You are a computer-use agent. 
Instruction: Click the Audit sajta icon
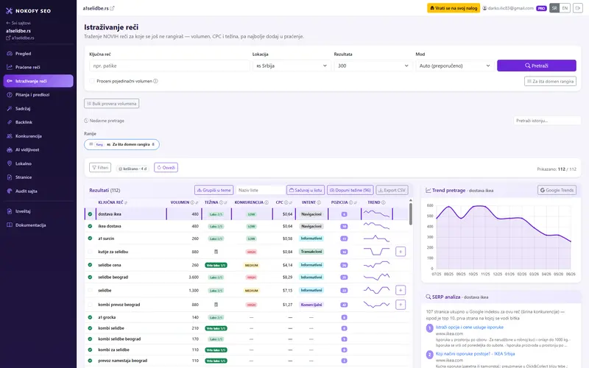10,191
